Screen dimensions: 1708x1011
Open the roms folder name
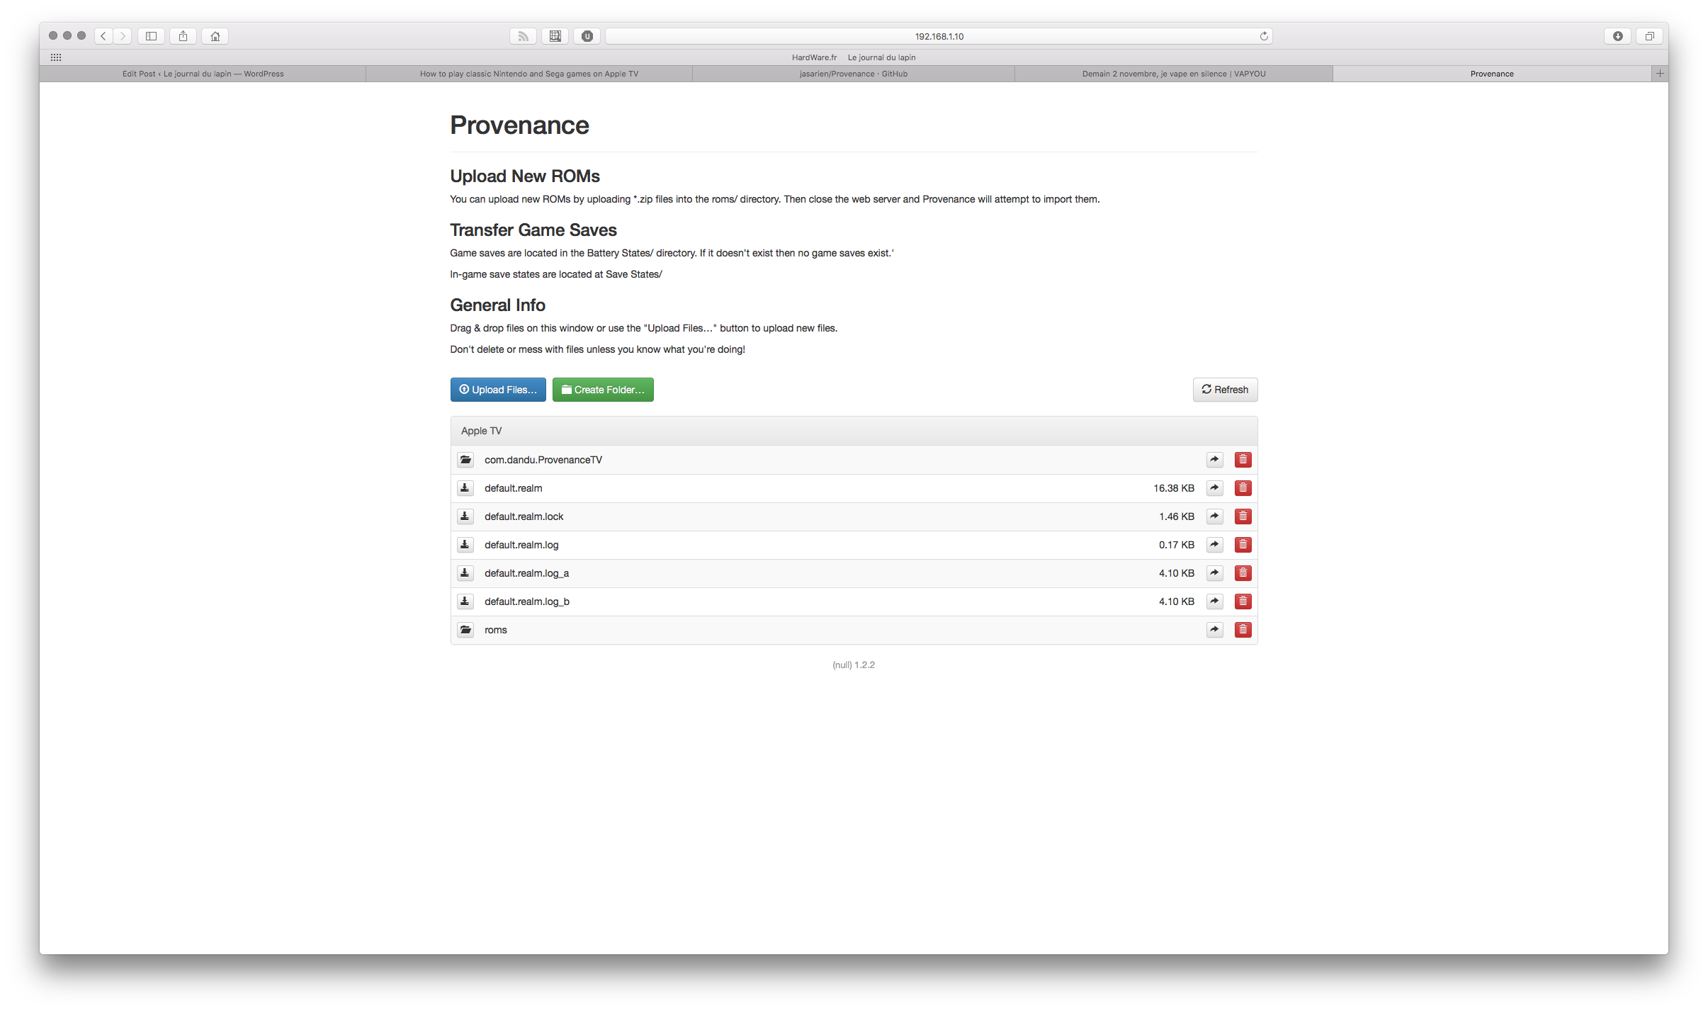click(x=496, y=630)
